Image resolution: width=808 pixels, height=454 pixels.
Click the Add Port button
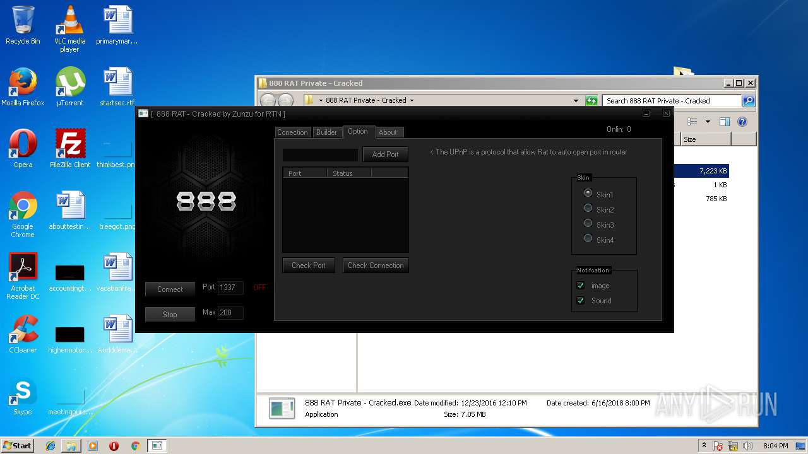(385, 154)
